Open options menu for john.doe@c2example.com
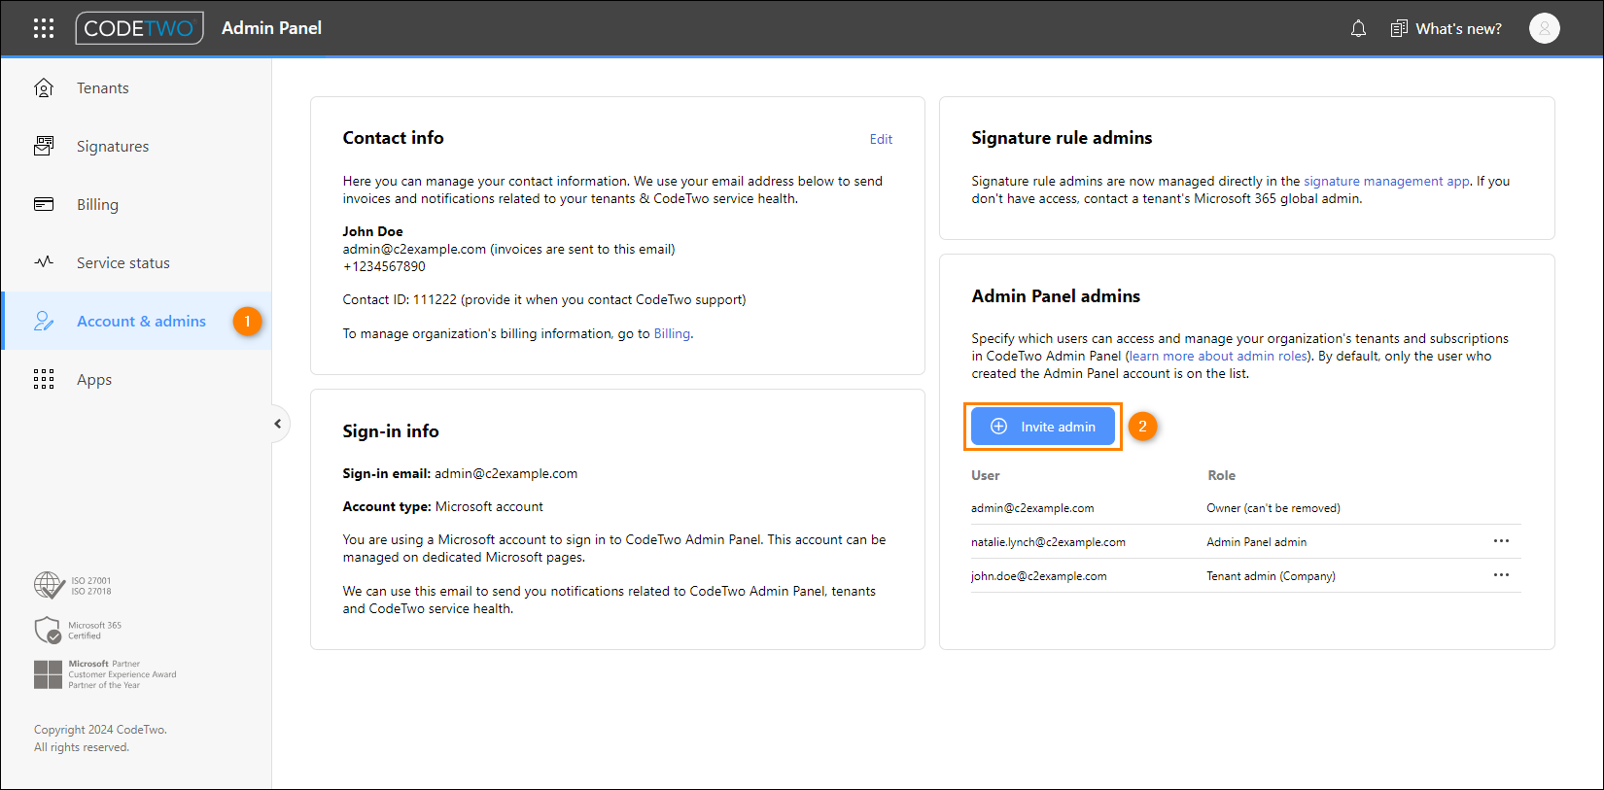 (x=1501, y=575)
